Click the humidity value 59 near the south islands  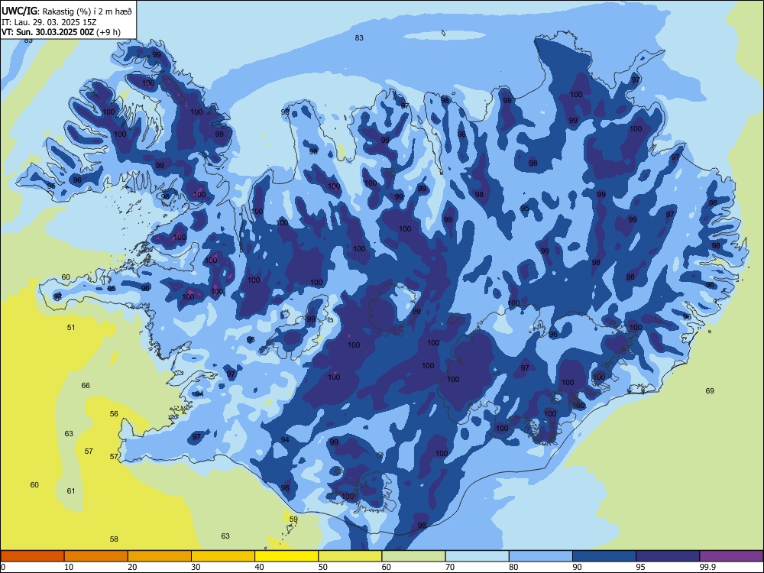click(293, 520)
